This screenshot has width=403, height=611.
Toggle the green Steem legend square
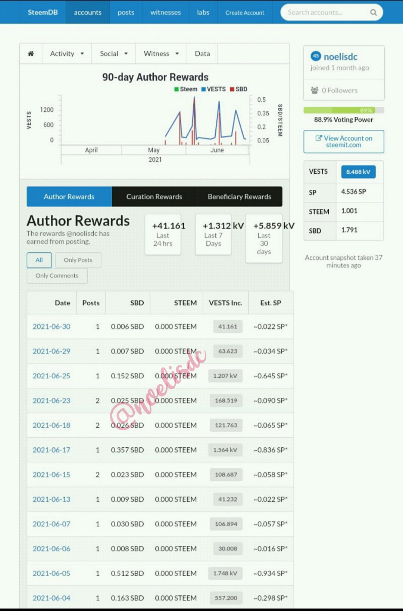[176, 89]
